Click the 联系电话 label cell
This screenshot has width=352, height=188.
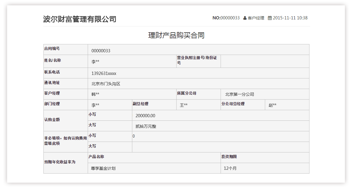[x=66, y=73]
